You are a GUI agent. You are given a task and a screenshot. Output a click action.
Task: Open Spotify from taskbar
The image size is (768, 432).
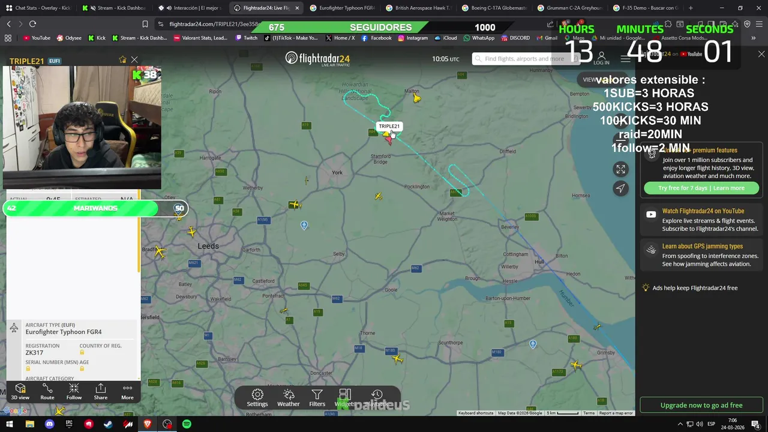(187, 424)
